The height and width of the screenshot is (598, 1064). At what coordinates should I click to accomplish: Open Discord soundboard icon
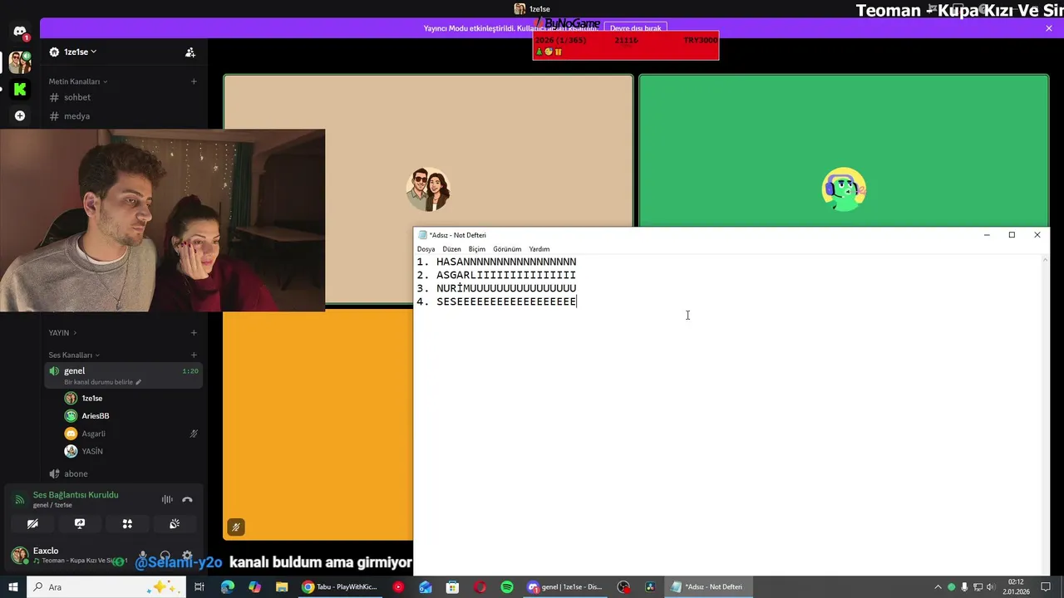175,524
